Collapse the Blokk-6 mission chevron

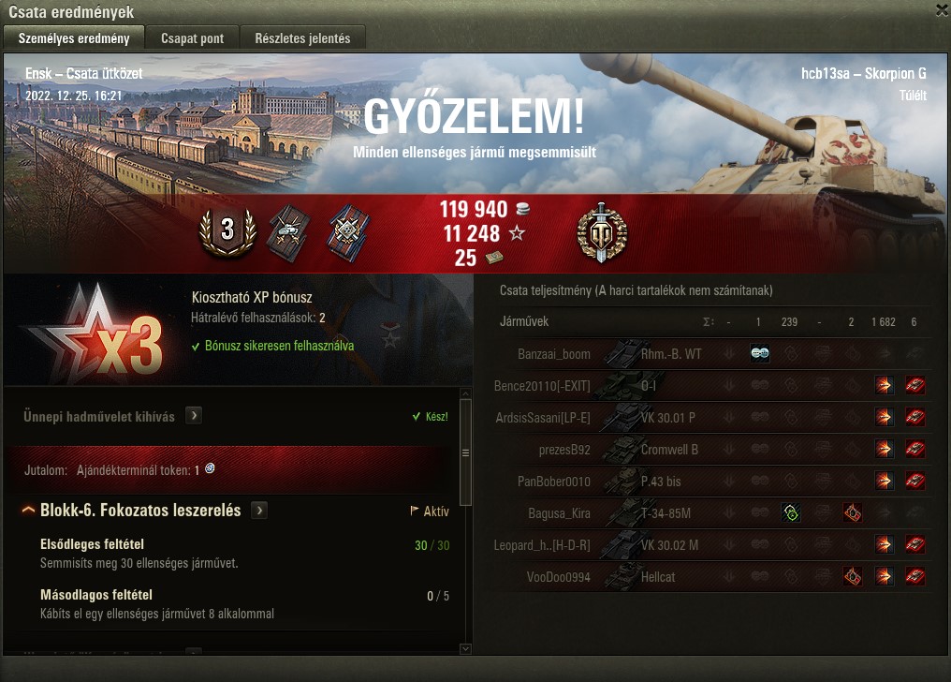(28, 511)
